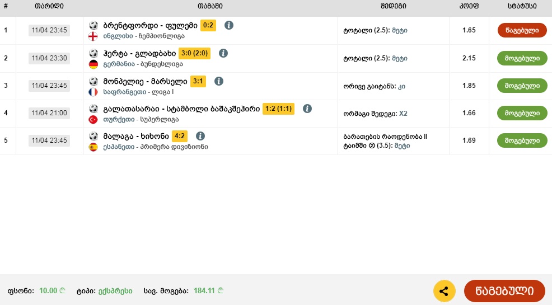Click ორივე გაიტანს: კი outcome
This screenshot has height=305, width=552.
(374, 86)
